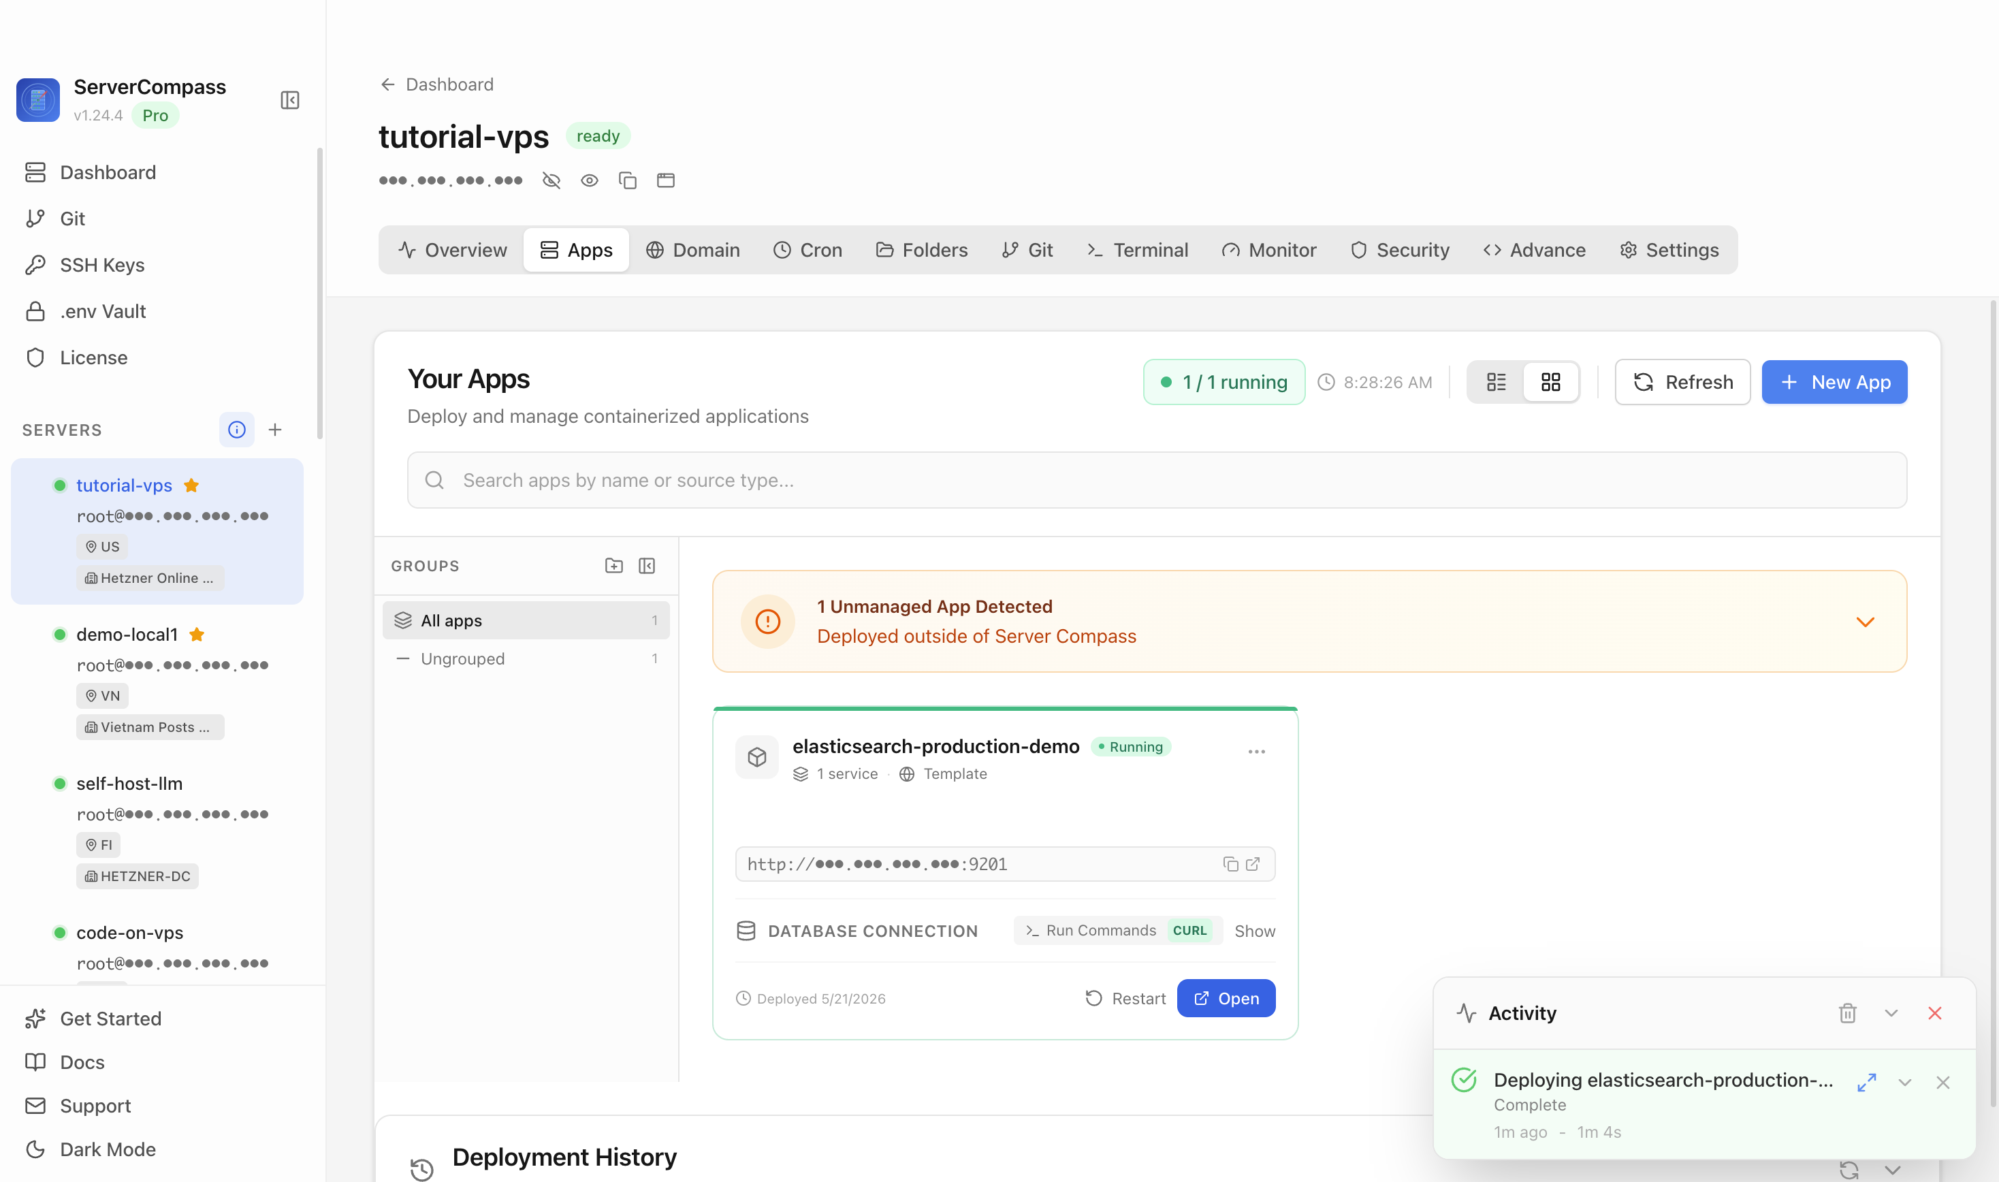Click the 1/1 running status badge
The width and height of the screenshot is (1999, 1182).
1224,383
